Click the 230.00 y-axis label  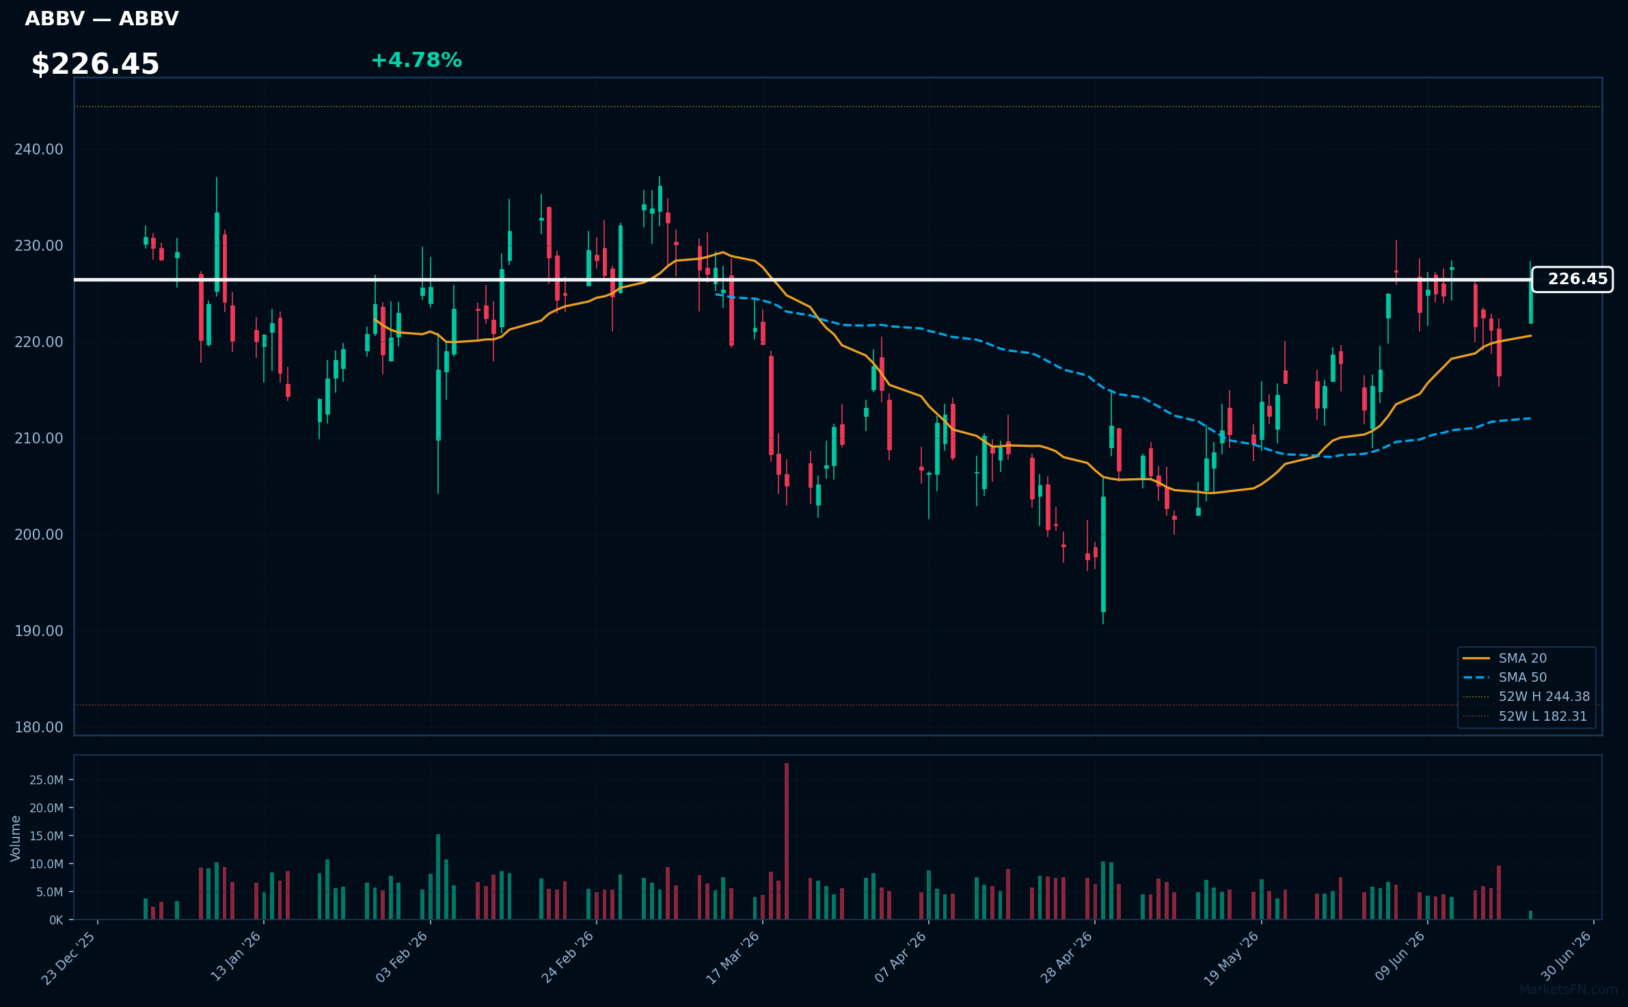(x=38, y=245)
